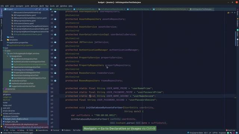Open the Event Log
Viewport: 239px width, 134px height.
[231, 130]
